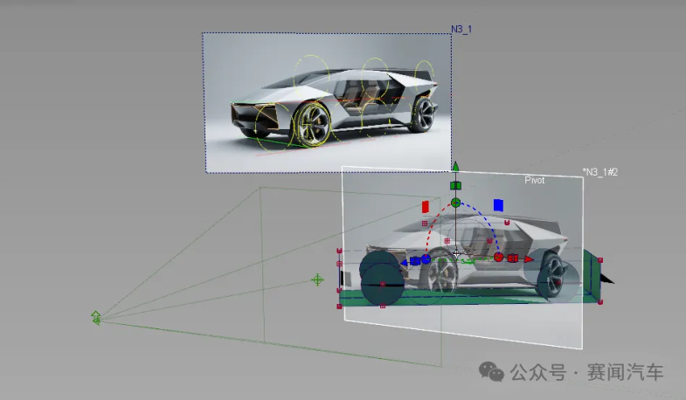The image size is (686, 400).
Task: Click the large dark front wheel disc
Action: click(x=382, y=283)
